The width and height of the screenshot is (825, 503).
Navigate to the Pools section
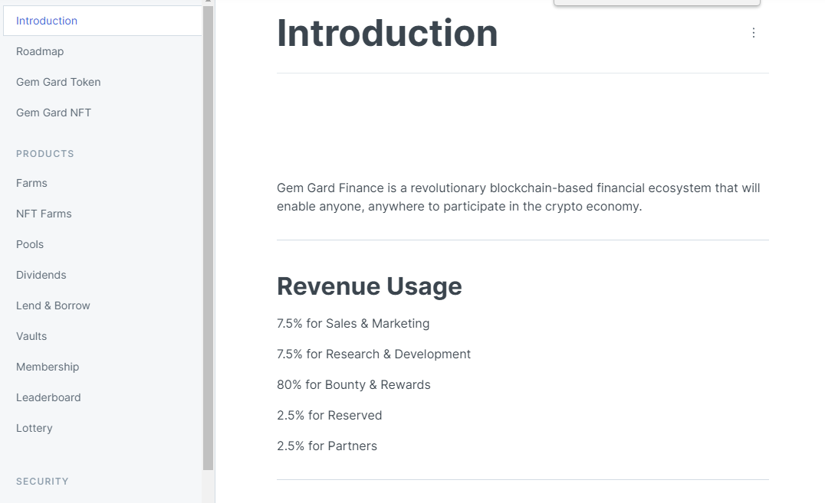30,244
